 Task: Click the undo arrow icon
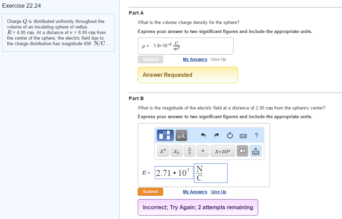coord(204,135)
